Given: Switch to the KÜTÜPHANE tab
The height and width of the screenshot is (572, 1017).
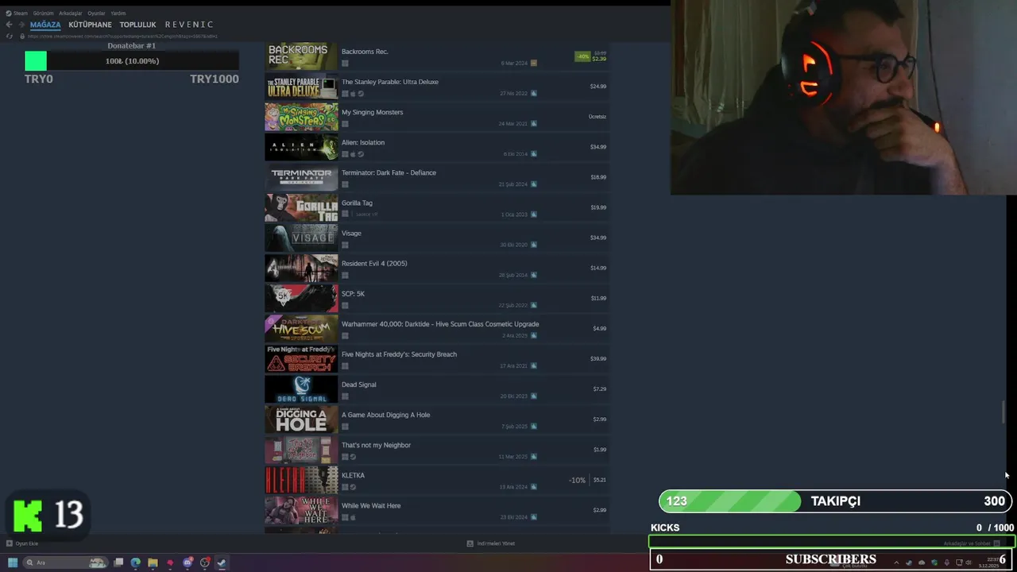Looking at the screenshot, I should 90,25.
